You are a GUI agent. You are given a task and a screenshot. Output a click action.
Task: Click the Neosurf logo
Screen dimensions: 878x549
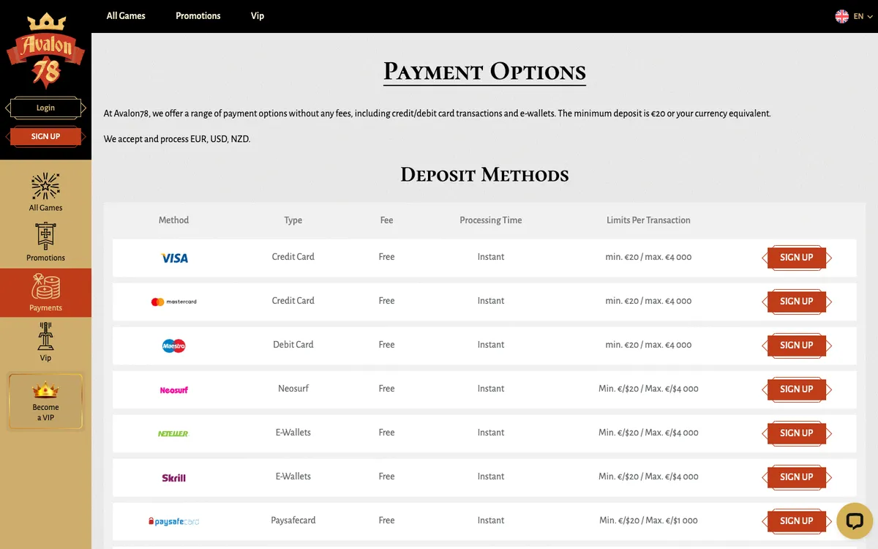coord(174,389)
